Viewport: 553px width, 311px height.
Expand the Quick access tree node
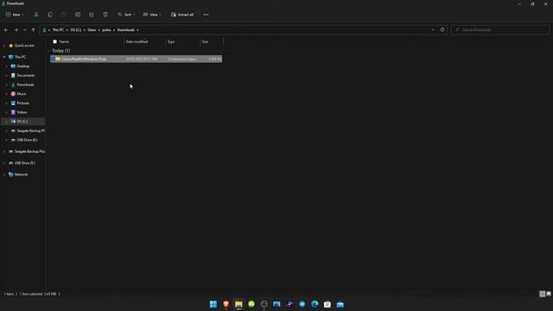[x=4, y=46]
